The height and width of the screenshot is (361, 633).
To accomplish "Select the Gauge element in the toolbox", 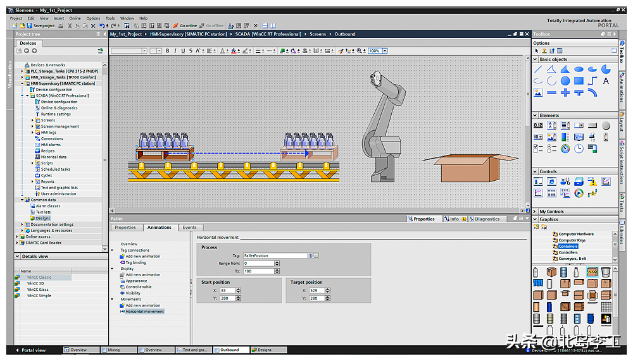I will pos(565,149).
